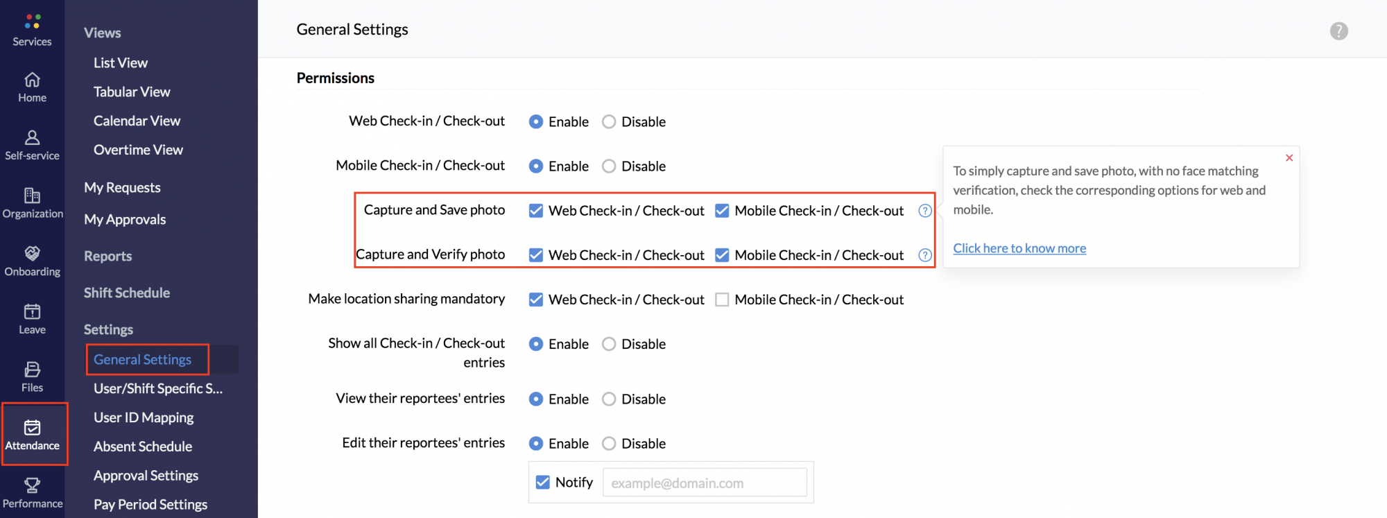1387x518 pixels.
Task: Click the example@domain.com email field
Action: click(705, 483)
